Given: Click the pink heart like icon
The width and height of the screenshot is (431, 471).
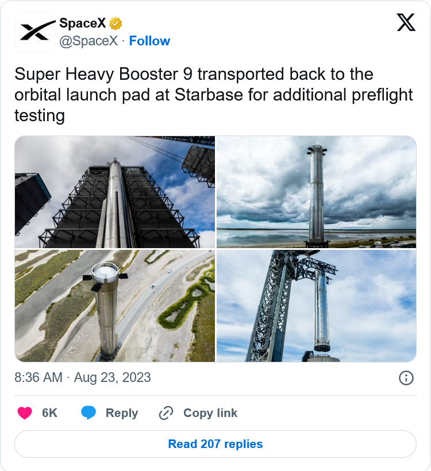Looking at the screenshot, I should (x=25, y=413).
